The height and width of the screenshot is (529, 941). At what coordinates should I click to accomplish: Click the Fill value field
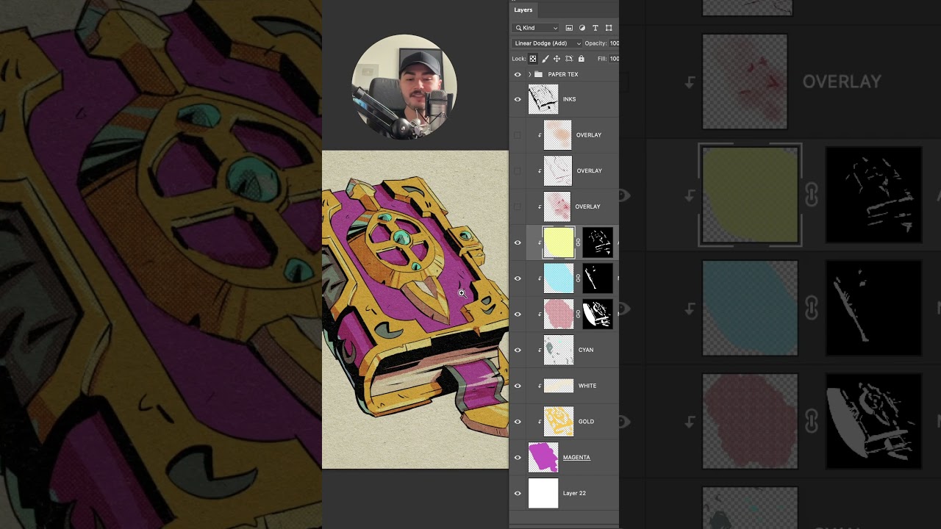coord(614,59)
